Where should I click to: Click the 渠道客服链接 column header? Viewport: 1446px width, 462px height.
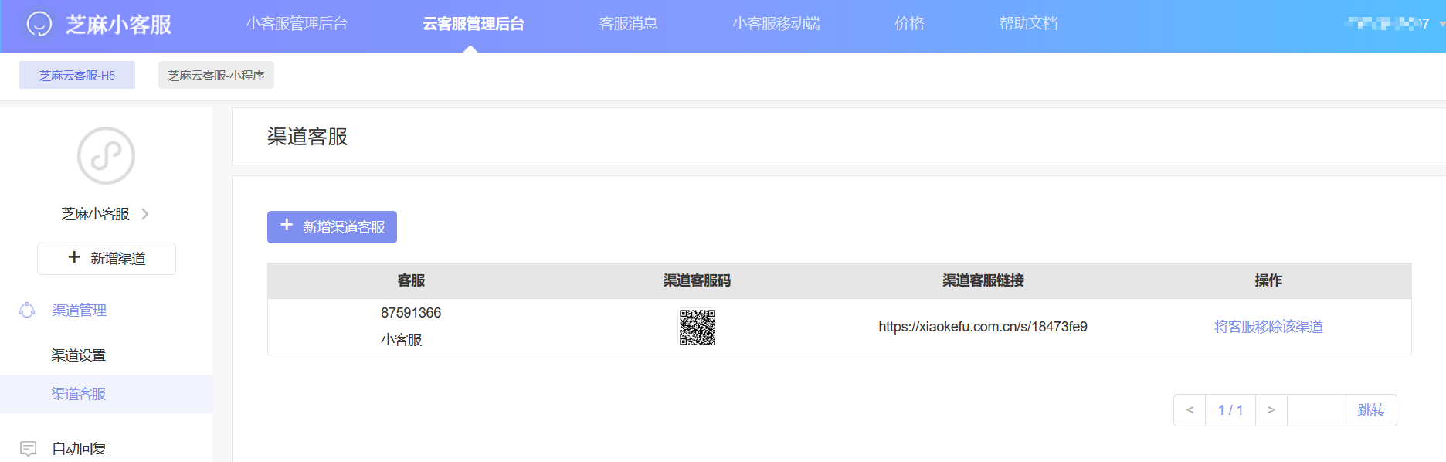983,280
